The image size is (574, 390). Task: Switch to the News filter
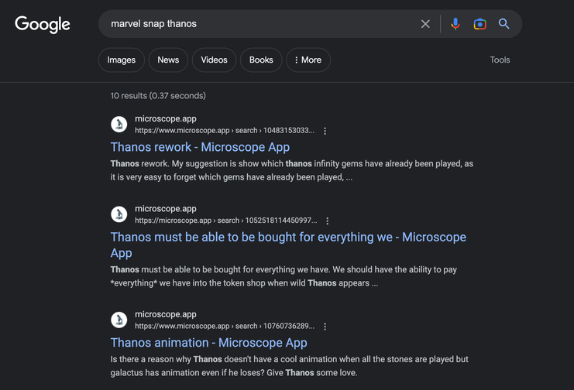tap(168, 60)
